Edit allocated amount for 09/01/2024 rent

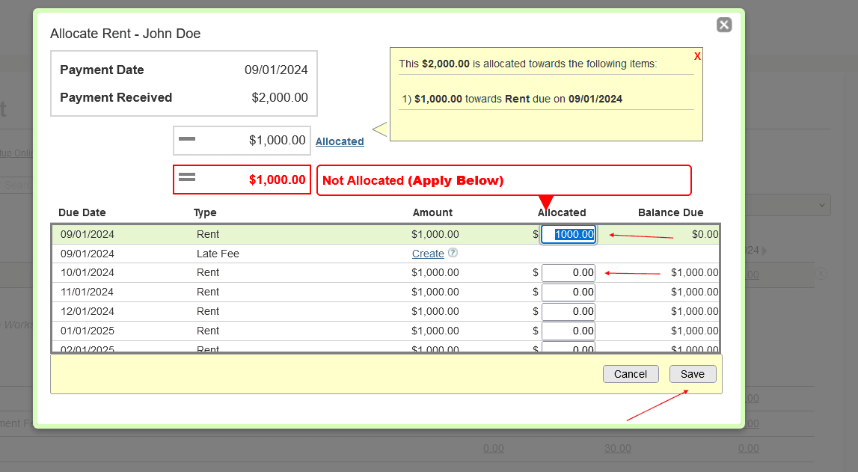pyautogui.click(x=569, y=234)
